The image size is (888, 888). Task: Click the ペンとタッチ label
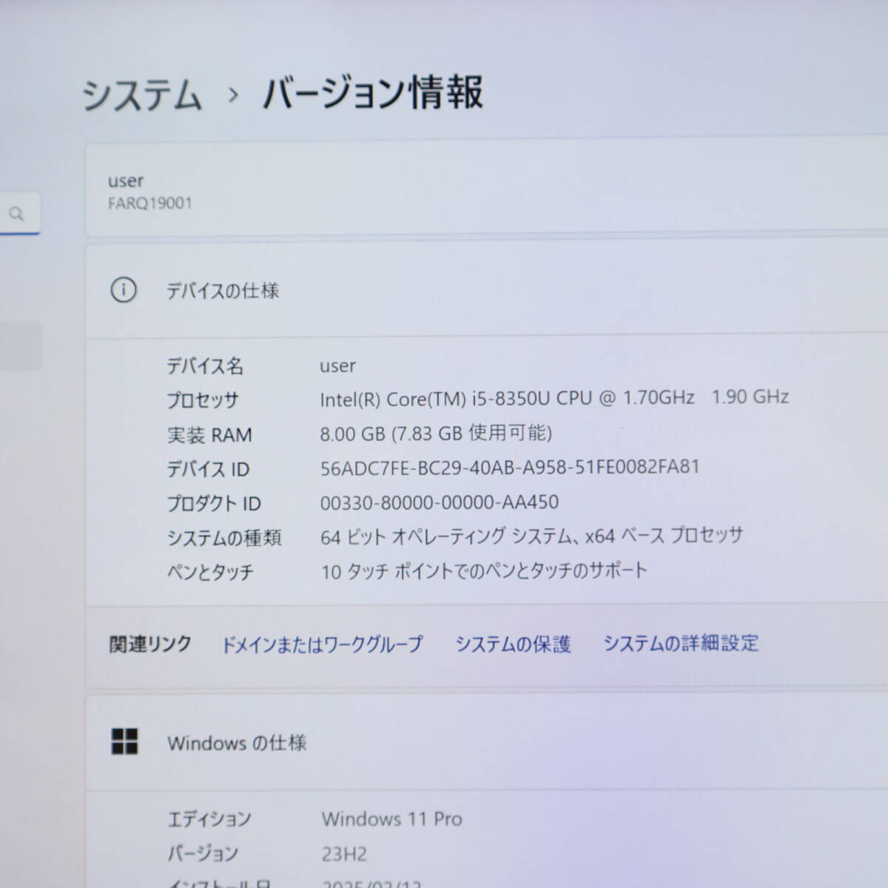click(x=210, y=572)
